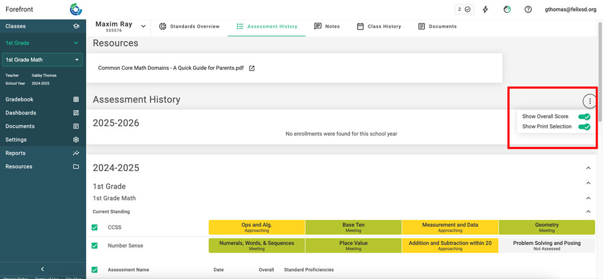
Task: Click the lightning bolt icon in header
Action: coord(485,10)
